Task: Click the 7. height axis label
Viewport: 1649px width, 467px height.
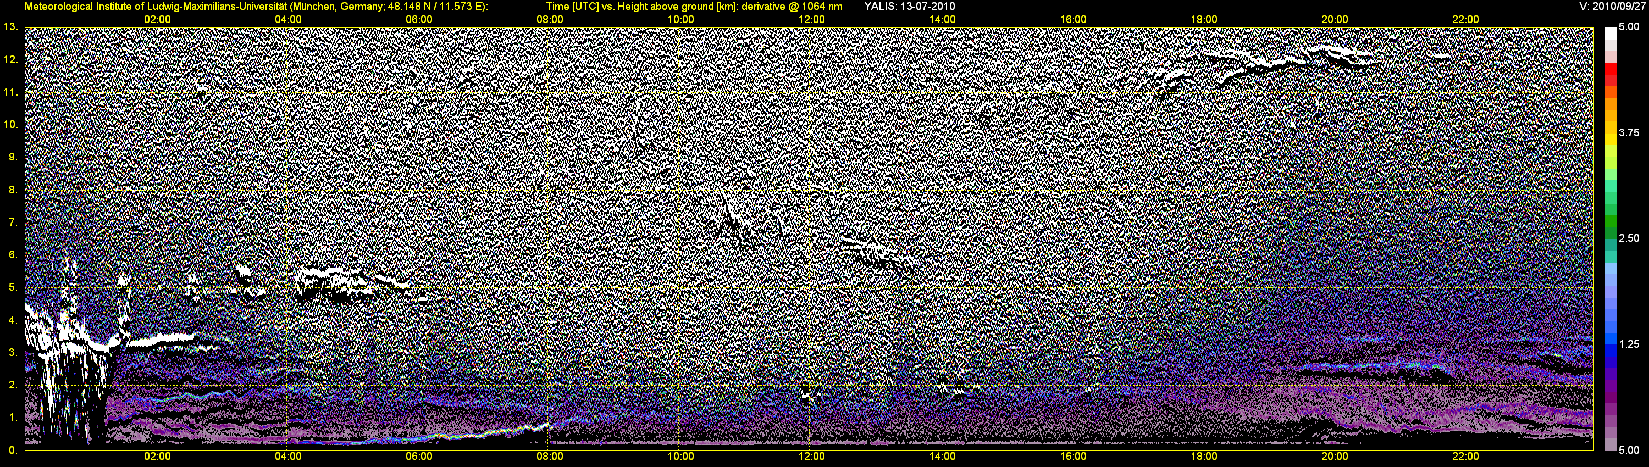Action: tap(14, 222)
